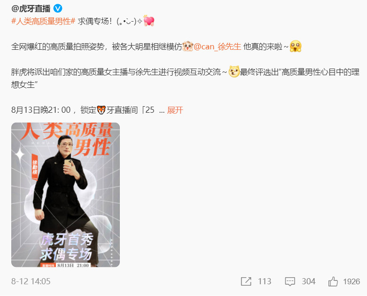The height and width of the screenshot is (296, 367).
Task: Click the cow face emoji
Action: click(187, 47)
